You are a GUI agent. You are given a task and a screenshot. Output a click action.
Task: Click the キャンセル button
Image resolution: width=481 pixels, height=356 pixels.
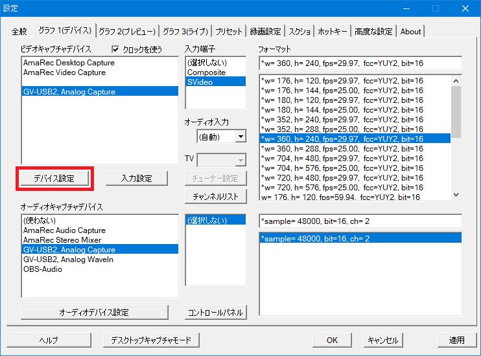[383, 340]
